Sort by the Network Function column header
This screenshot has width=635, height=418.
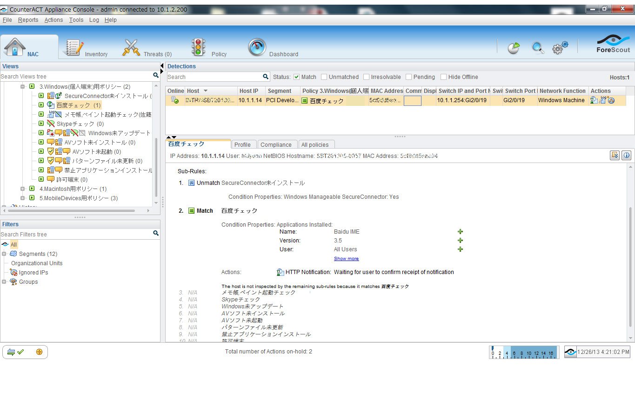(562, 91)
